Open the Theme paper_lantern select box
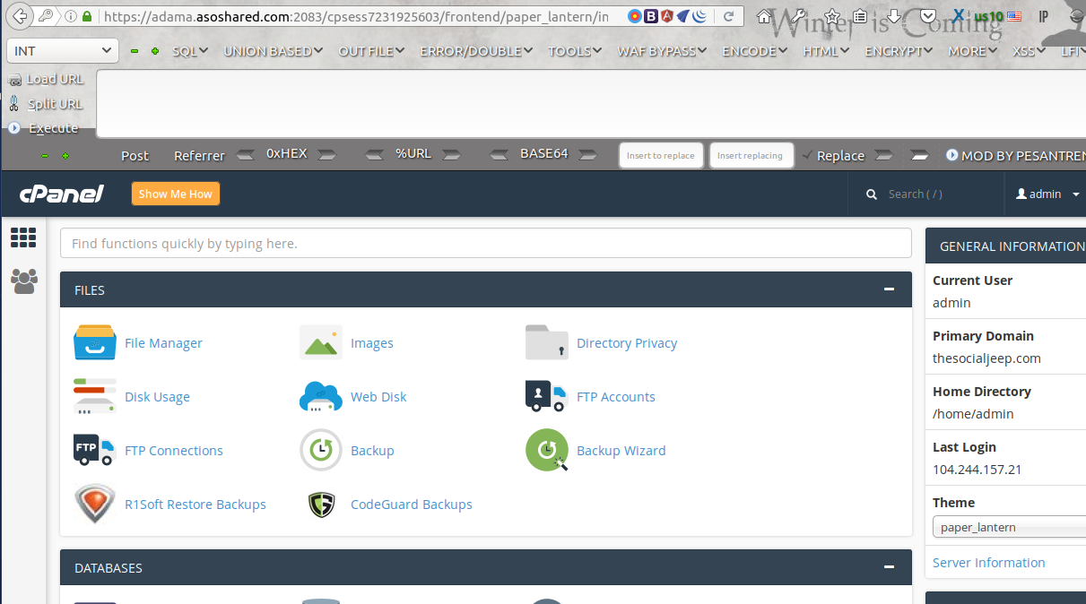 tap(1009, 527)
